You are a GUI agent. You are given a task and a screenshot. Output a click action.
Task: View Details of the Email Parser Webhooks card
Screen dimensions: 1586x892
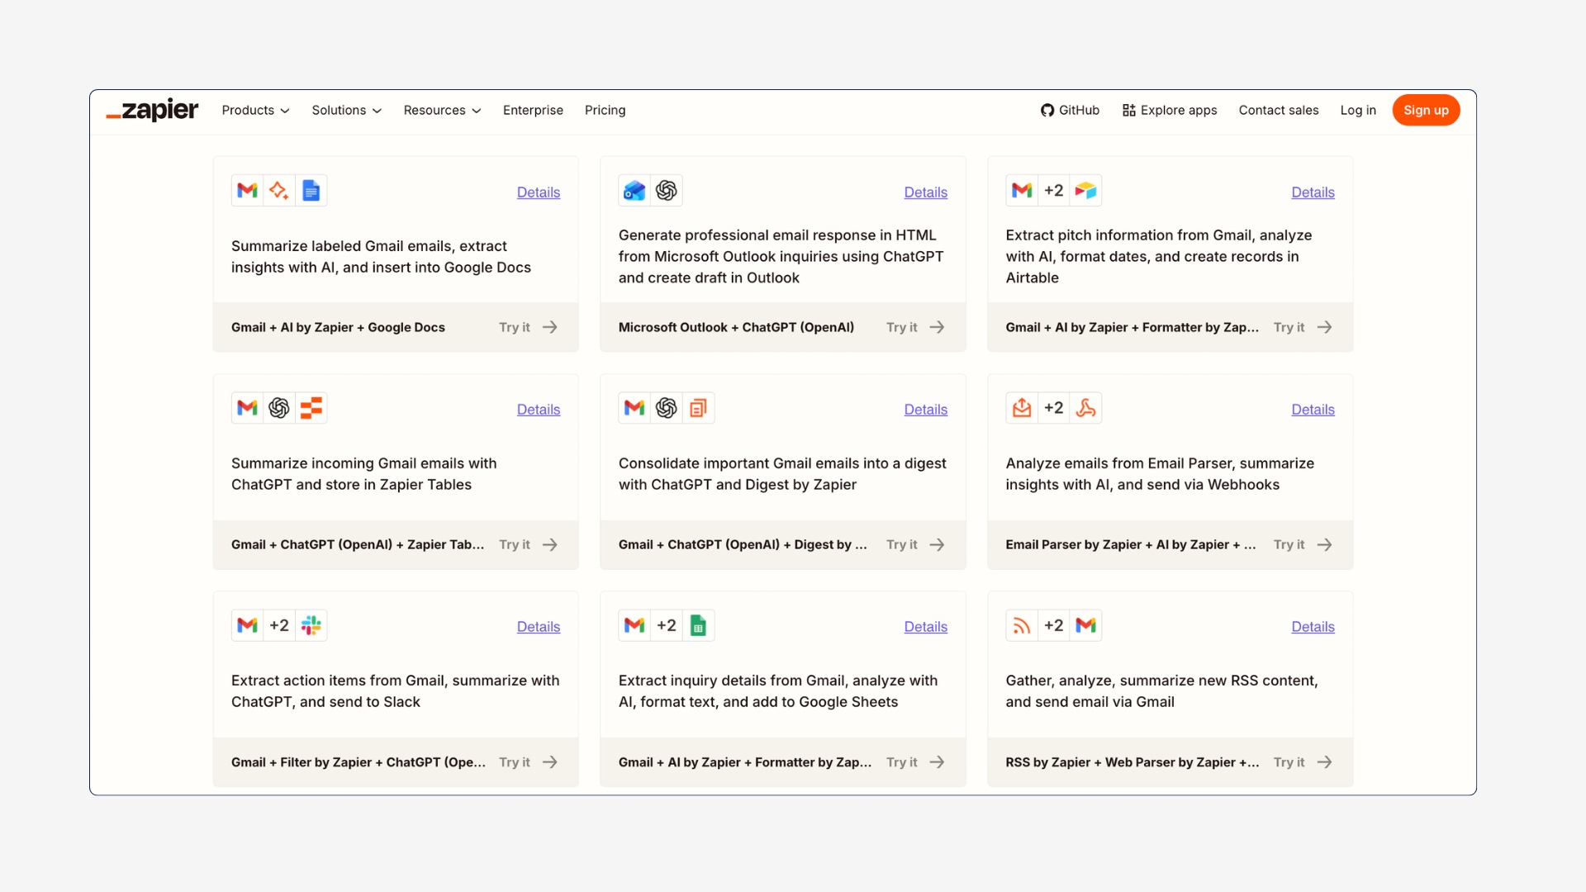pos(1313,409)
